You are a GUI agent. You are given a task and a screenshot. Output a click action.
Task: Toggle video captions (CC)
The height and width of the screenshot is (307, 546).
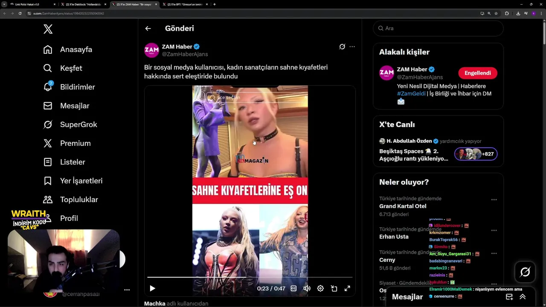(x=293, y=289)
